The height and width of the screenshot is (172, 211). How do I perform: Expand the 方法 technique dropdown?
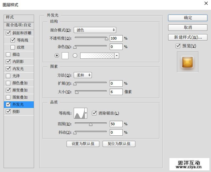[82, 75]
